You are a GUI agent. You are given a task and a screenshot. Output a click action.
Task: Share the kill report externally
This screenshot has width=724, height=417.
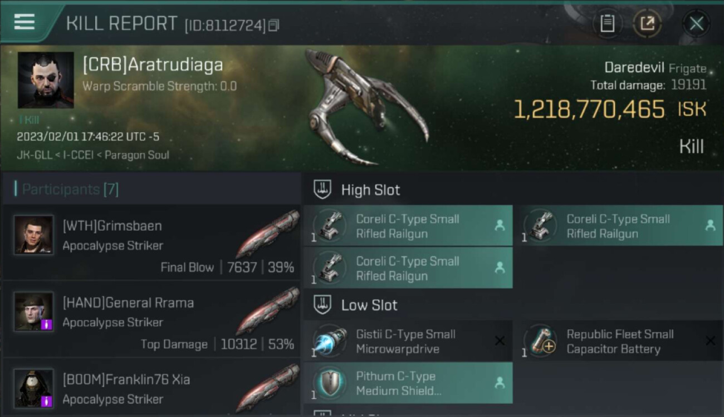pos(647,23)
